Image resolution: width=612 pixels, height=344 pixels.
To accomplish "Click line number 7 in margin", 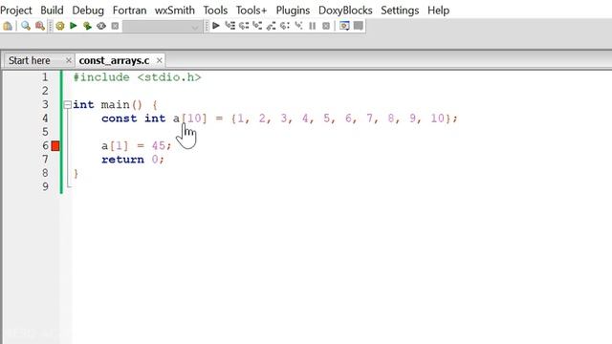I will [45, 160].
